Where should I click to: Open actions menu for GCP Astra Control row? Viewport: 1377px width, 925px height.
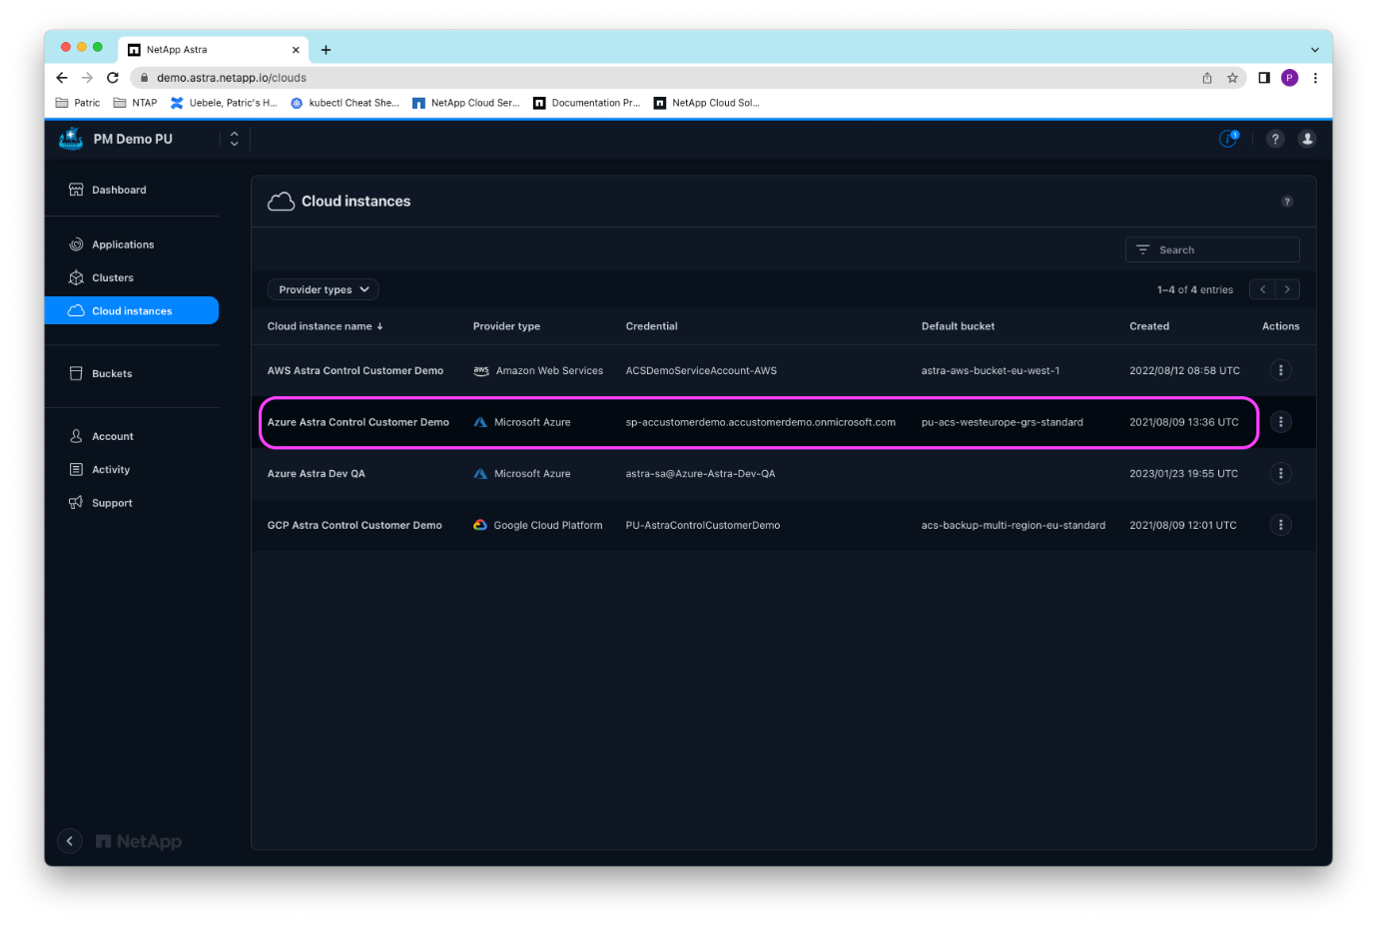[x=1280, y=525]
